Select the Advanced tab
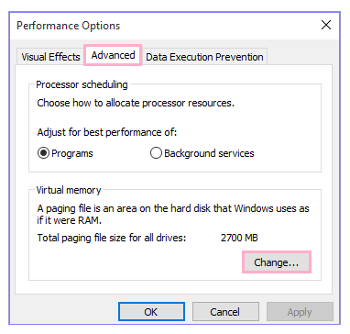This screenshot has height=334, width=350. (113, 55)
